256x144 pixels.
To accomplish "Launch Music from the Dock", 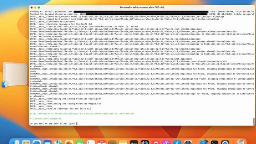I will tap(156, 142).
